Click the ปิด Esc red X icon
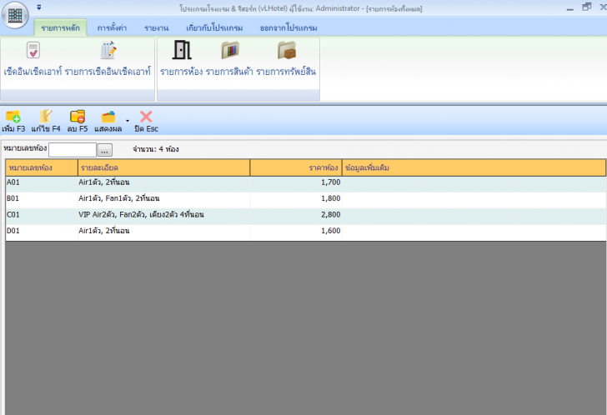 (x=146, y=117)
